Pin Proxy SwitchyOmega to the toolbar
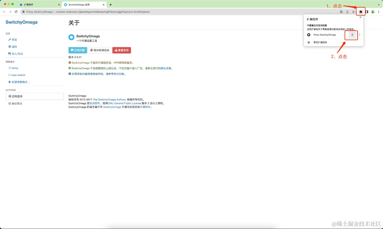 click(x=352, y=35)
